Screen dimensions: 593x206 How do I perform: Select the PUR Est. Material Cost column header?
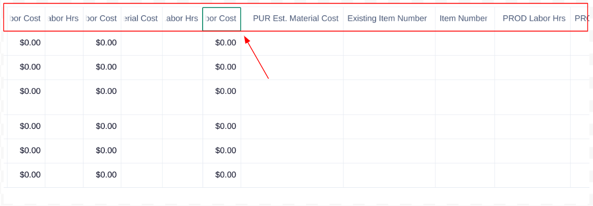(292, 18)
